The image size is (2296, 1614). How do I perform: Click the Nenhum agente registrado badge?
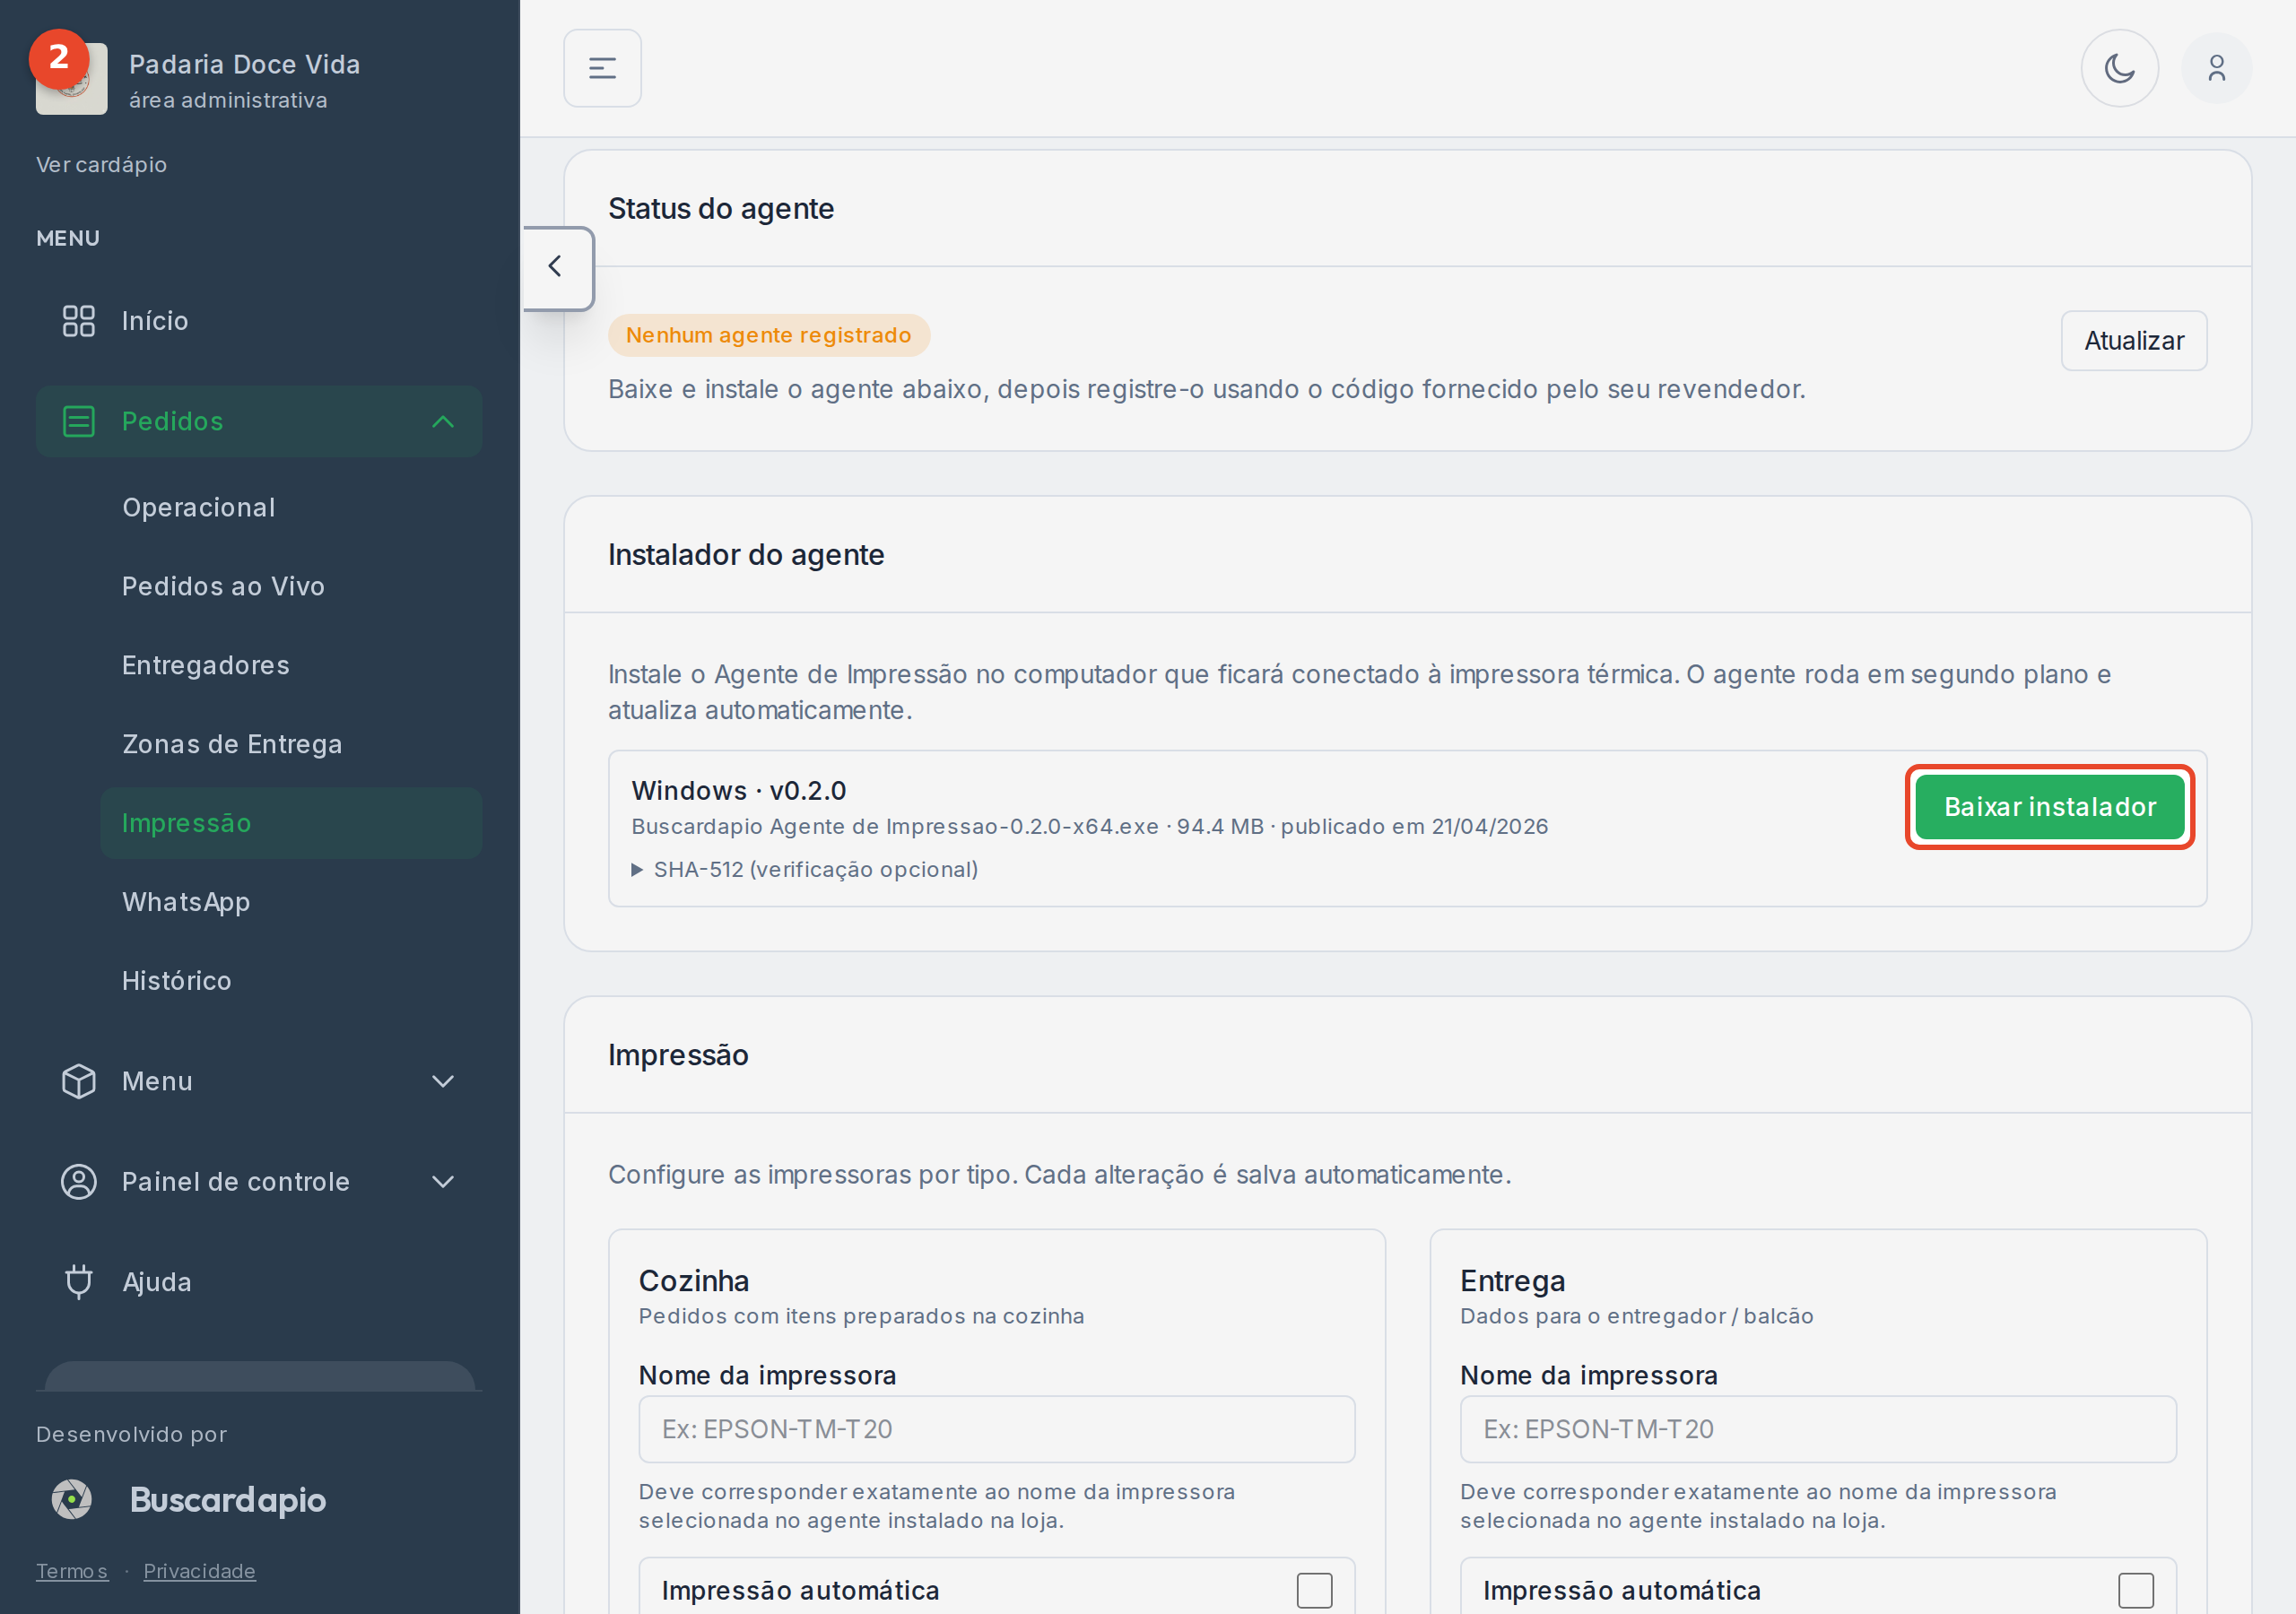[x=769, y=335]
